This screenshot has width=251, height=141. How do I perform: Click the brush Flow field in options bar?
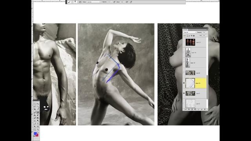click(122, 2)
